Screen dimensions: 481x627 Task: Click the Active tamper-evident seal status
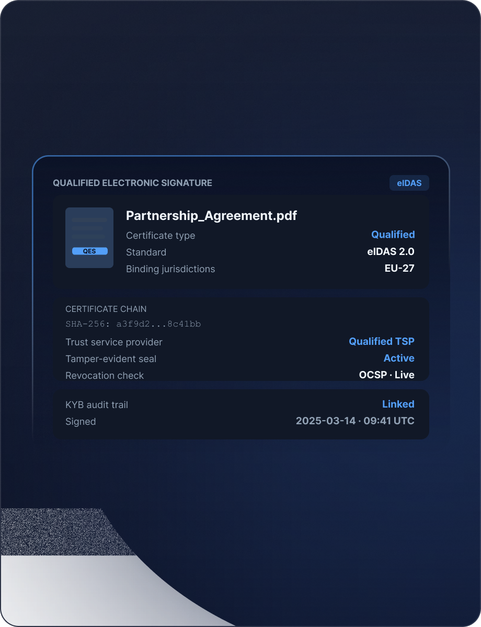pyautogui.click(x=399, y=358)
